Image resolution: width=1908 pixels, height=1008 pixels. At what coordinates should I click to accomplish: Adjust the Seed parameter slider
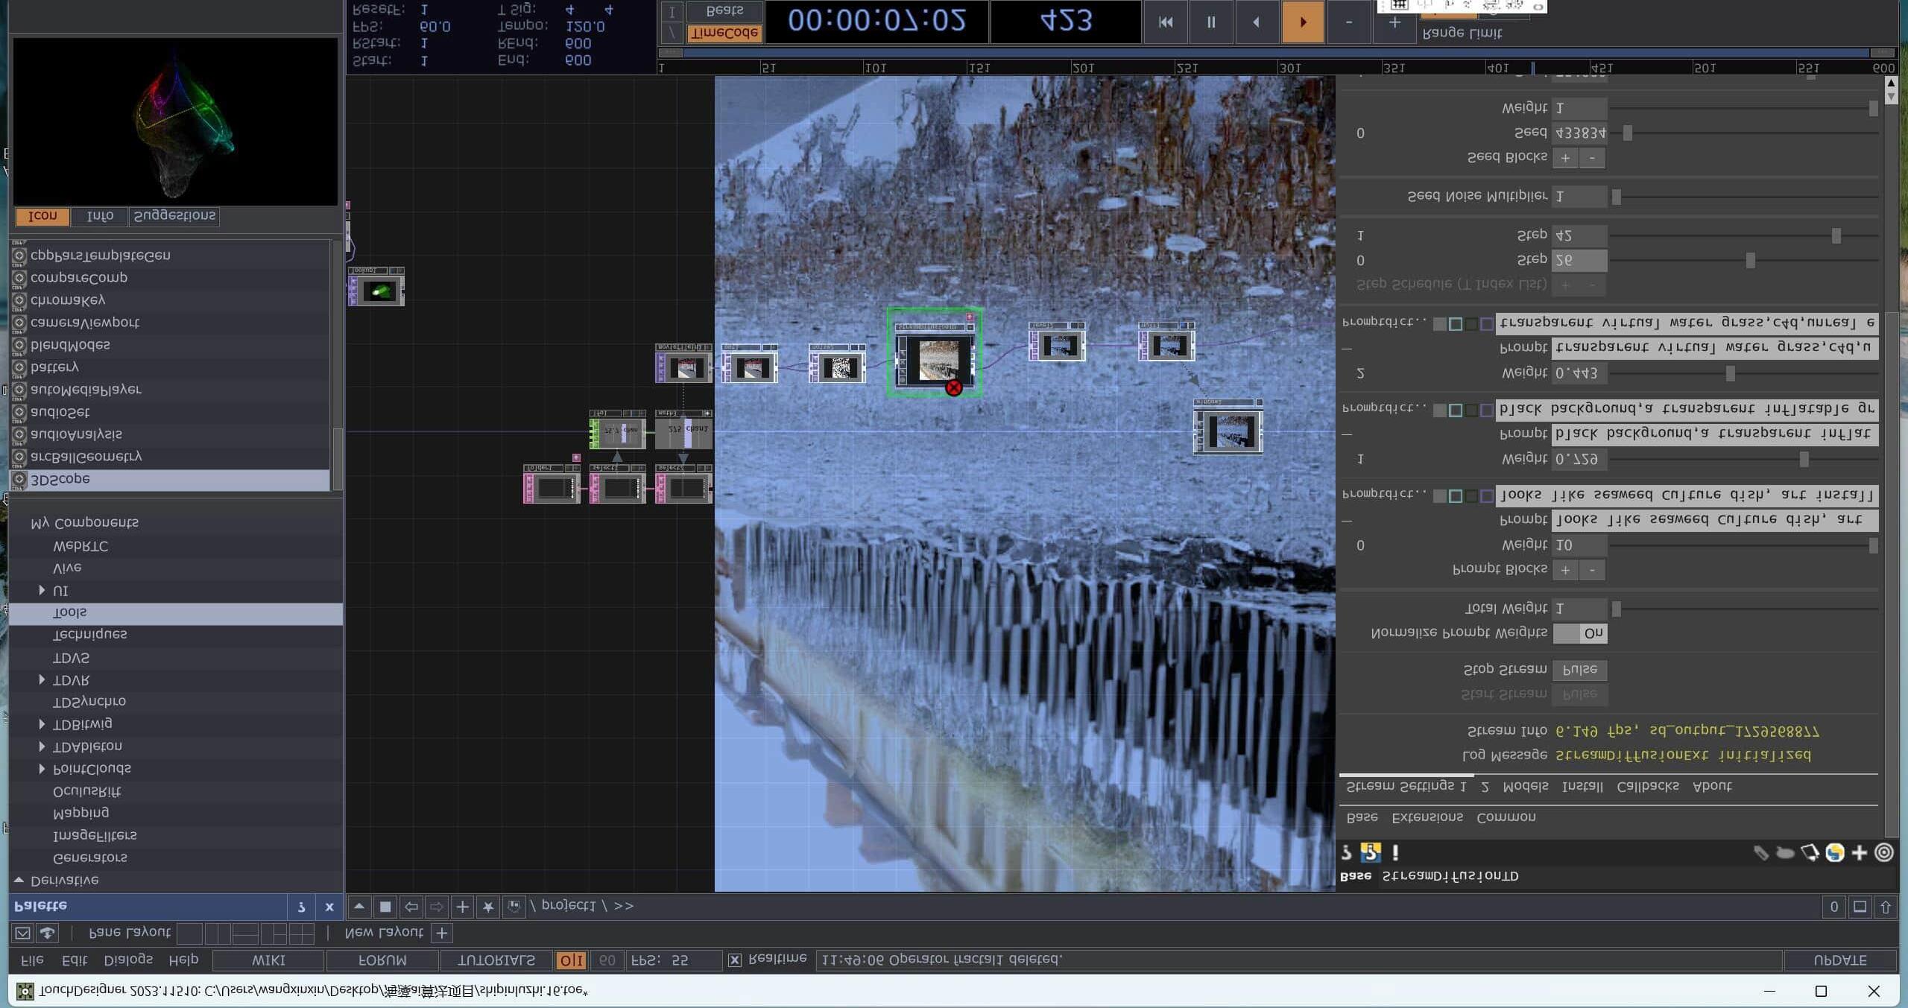[x=1628, y=133]
